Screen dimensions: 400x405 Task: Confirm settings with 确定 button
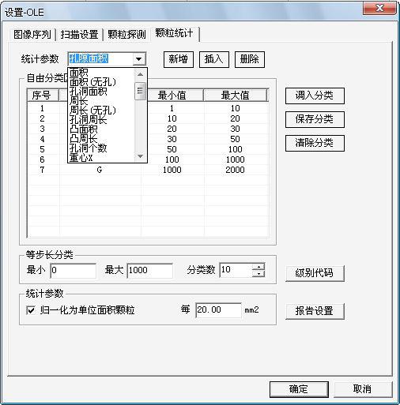pos(299,389)
